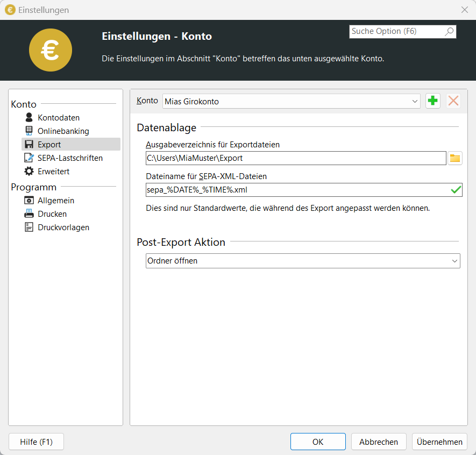Image resolution: width=476 pixels, height=455 pixels.
Task: Click the Datenablage section heading
Action: 166,127
